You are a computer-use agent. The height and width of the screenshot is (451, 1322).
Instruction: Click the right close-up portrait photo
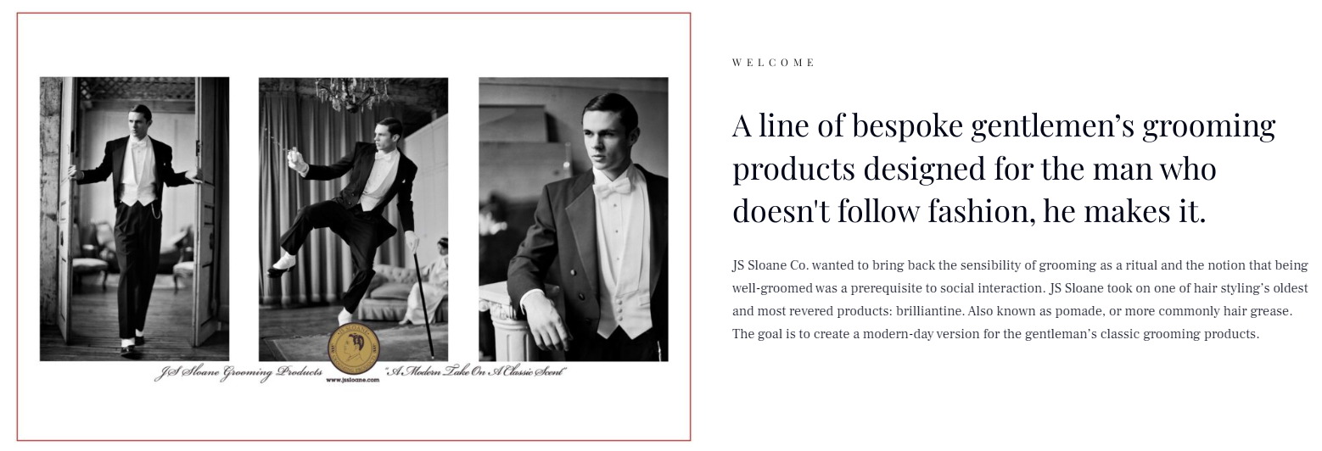[573, 219]
